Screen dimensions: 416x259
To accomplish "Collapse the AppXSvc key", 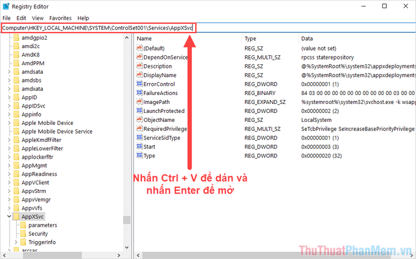I will [9, 216].
